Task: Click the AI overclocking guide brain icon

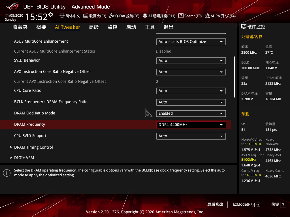Action: tap(145, 16)
